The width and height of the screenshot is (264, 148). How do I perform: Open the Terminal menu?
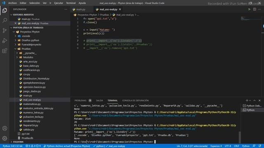click(x=71, y=3)
